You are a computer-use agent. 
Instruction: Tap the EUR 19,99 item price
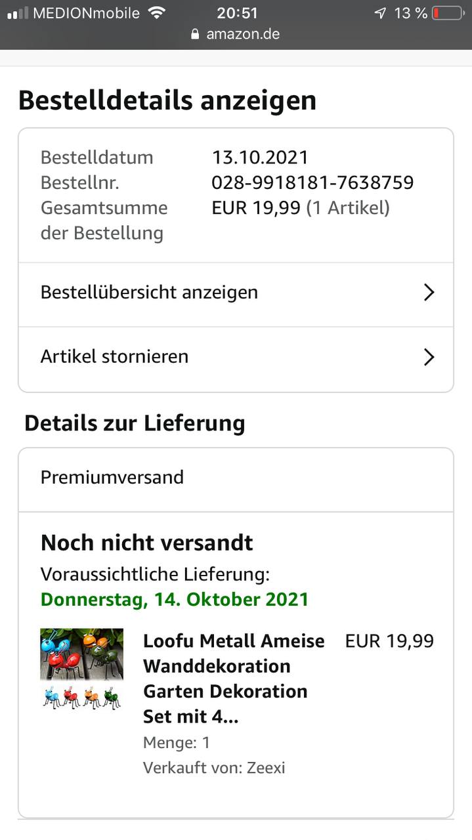click(389, 641)
